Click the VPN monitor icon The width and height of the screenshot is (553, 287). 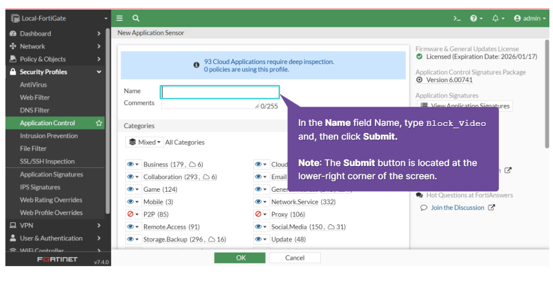[13, 225]
